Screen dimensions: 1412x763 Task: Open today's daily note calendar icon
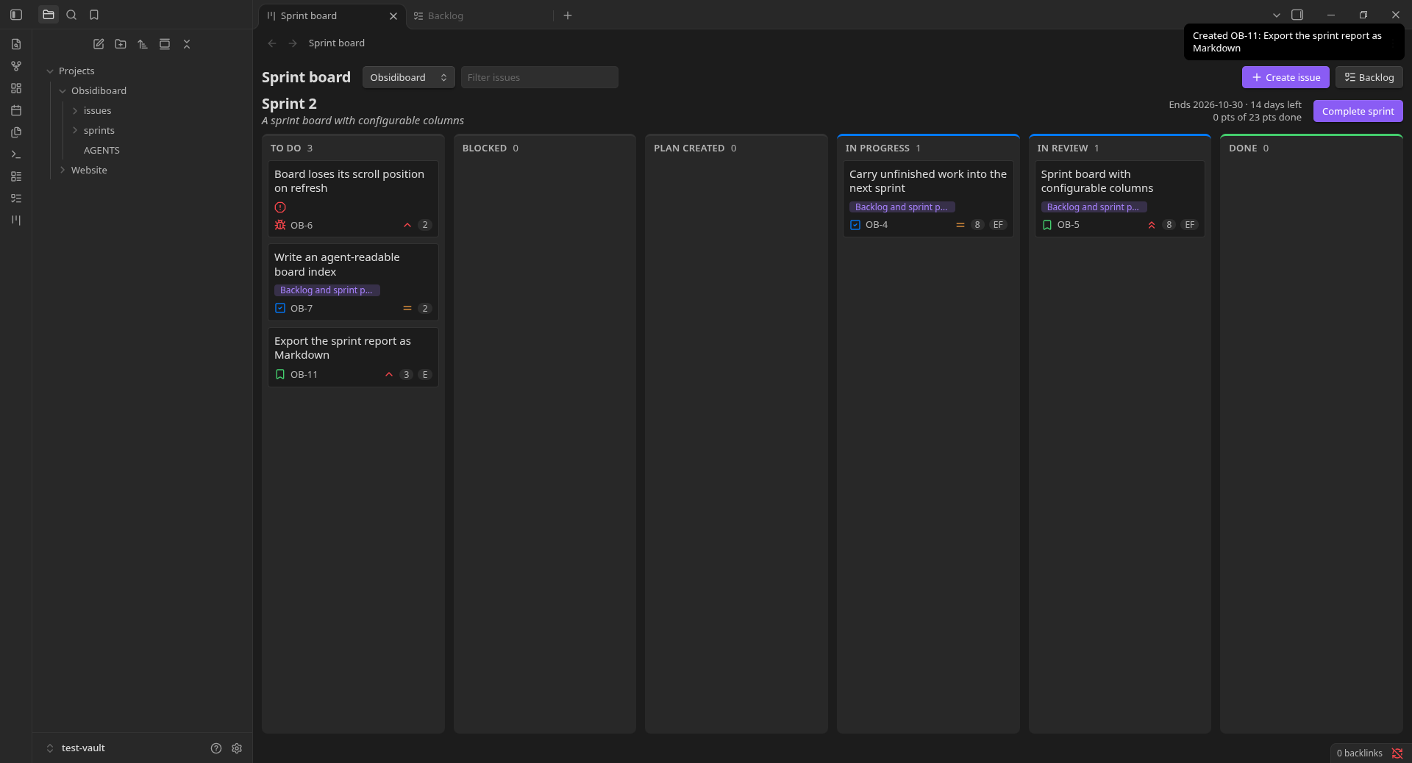[16, 110]
